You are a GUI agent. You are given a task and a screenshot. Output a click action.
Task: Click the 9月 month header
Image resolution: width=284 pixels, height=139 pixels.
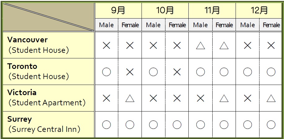pyautogui.click(x=118, y=11)
